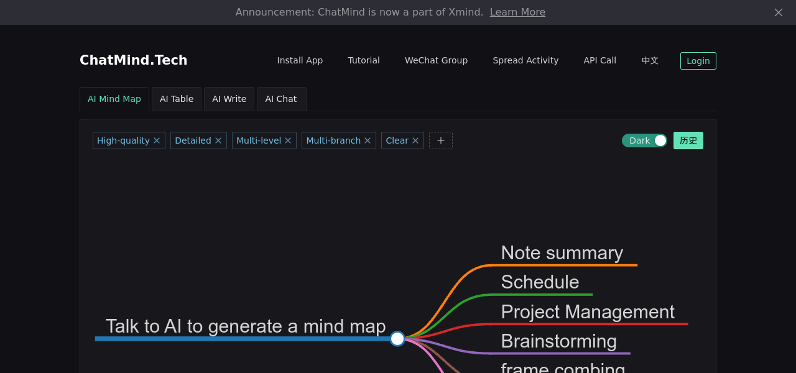Remove the High-quality tag
The image size is (796, 373).
(157, 140)
